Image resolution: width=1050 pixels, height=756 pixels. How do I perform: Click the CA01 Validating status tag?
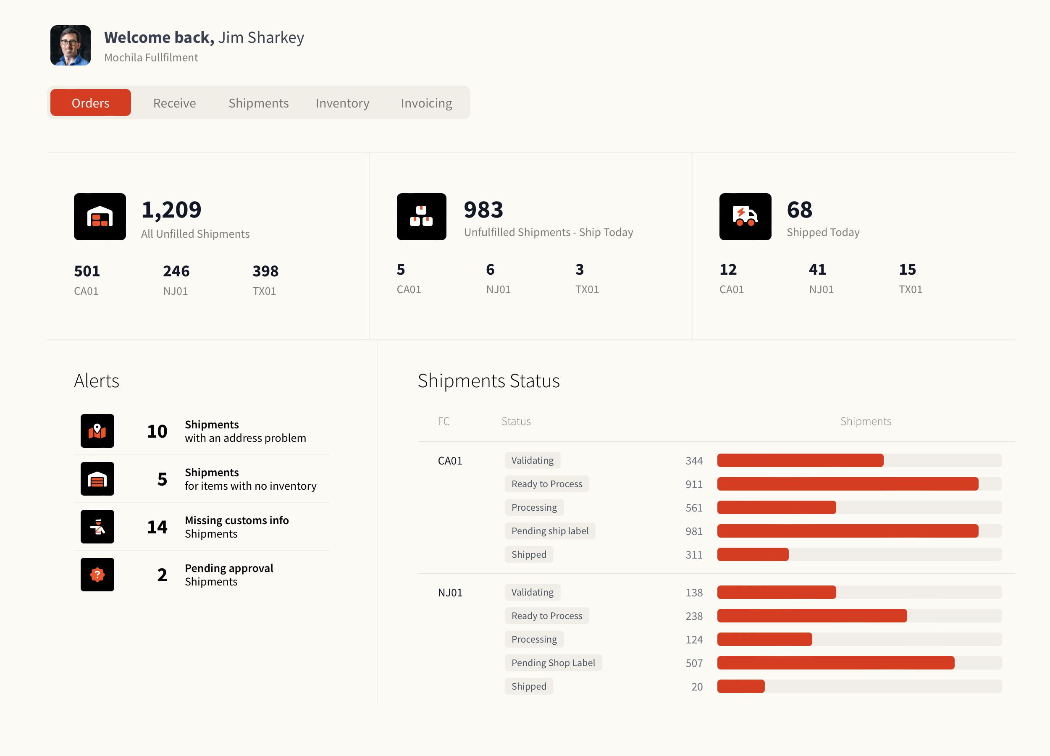pos(532,460)
